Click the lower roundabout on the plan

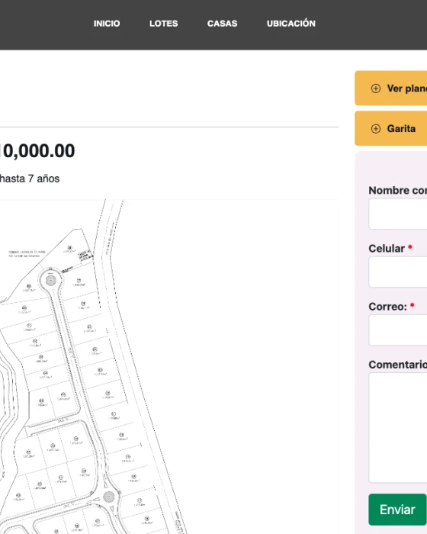coord(108,497)
